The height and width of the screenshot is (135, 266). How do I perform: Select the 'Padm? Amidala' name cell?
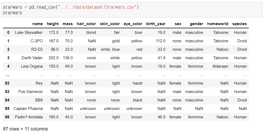coord(29,117)
